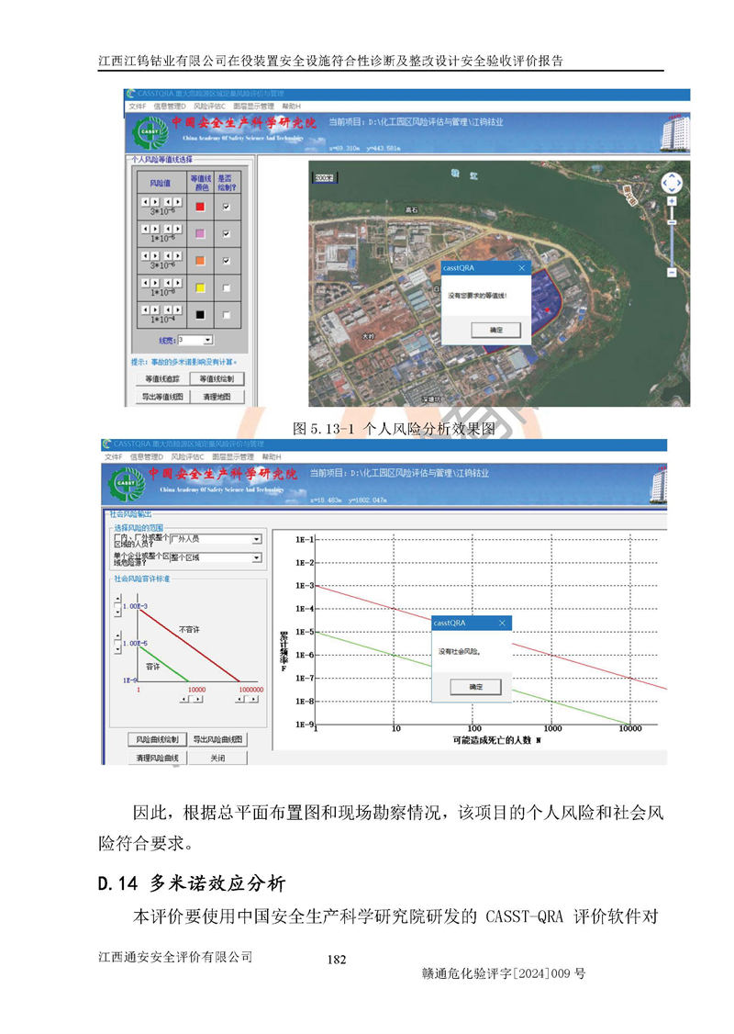Click the red-marked facility on the satellite map
The width and height of the screenshot is (734, 1034).
549,312
